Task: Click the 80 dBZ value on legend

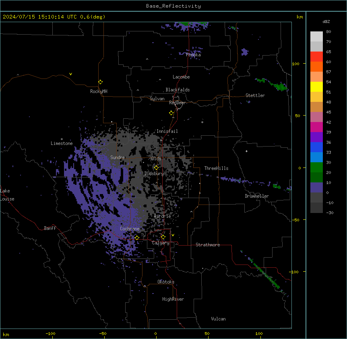Action: 328,32
